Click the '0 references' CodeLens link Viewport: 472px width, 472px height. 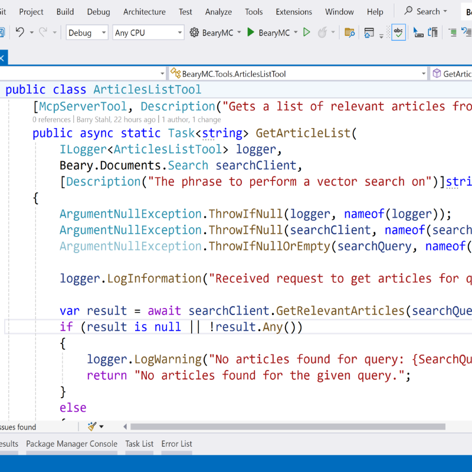tap(52, 120)
